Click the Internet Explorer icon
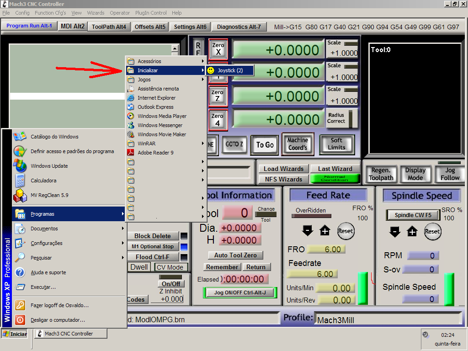 (x=131, y=98)
